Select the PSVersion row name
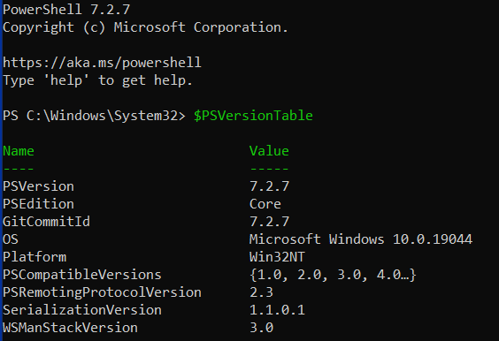The image size is (499, 341). point(39,186)
